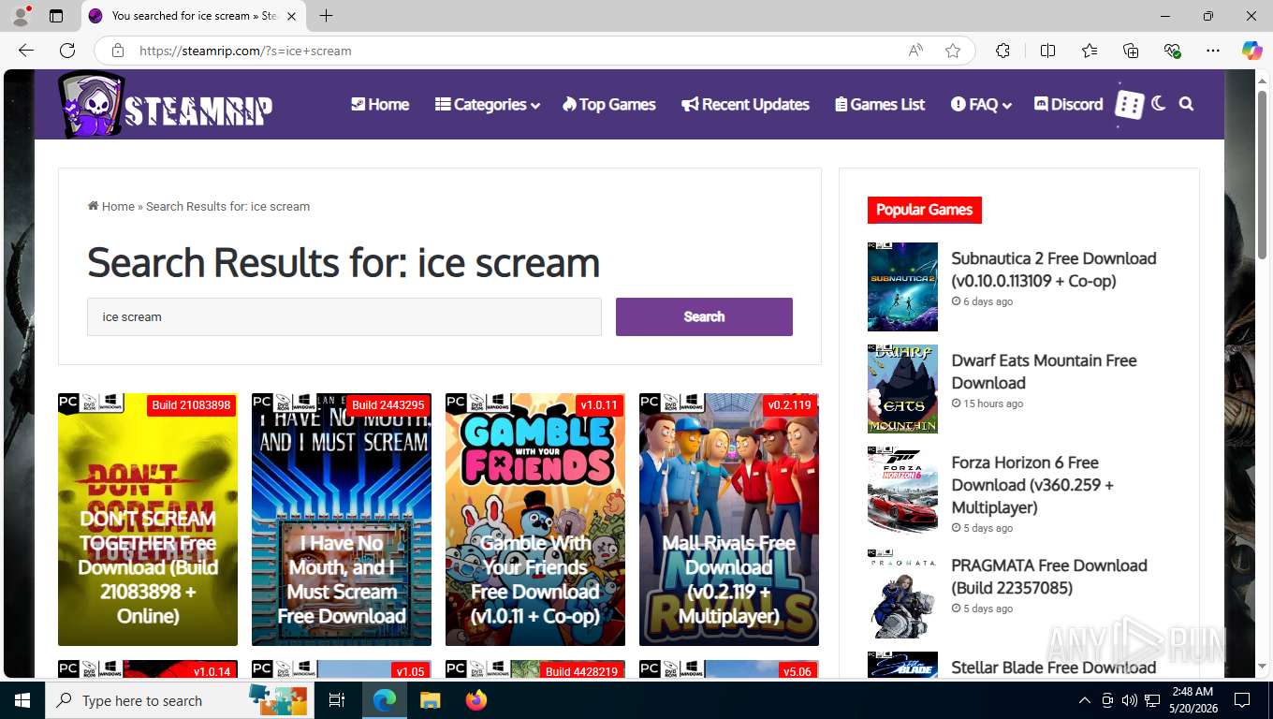Click Home breadcrumb link

(111, 206)
